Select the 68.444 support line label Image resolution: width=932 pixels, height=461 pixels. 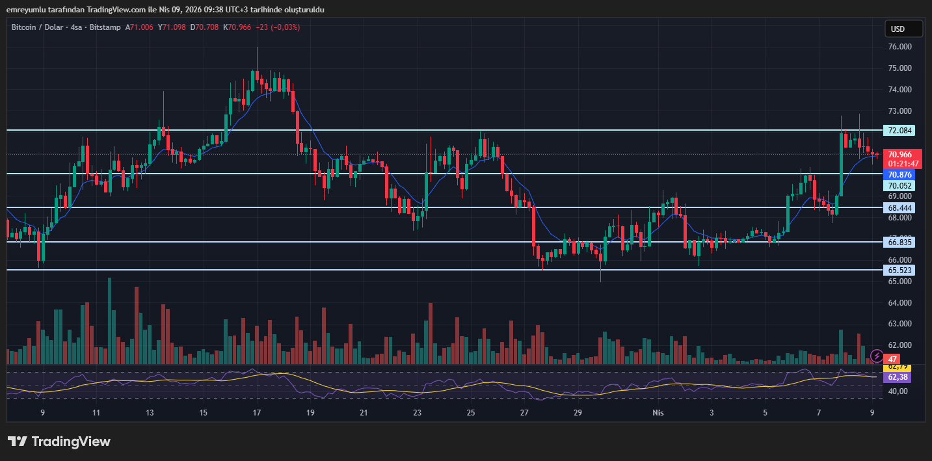[900, 208]
